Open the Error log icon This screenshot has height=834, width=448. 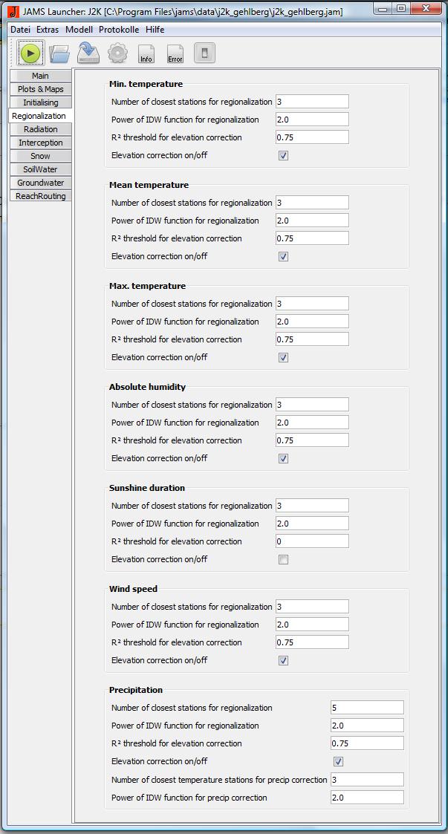pyautogui.click(x=175, y=53)
